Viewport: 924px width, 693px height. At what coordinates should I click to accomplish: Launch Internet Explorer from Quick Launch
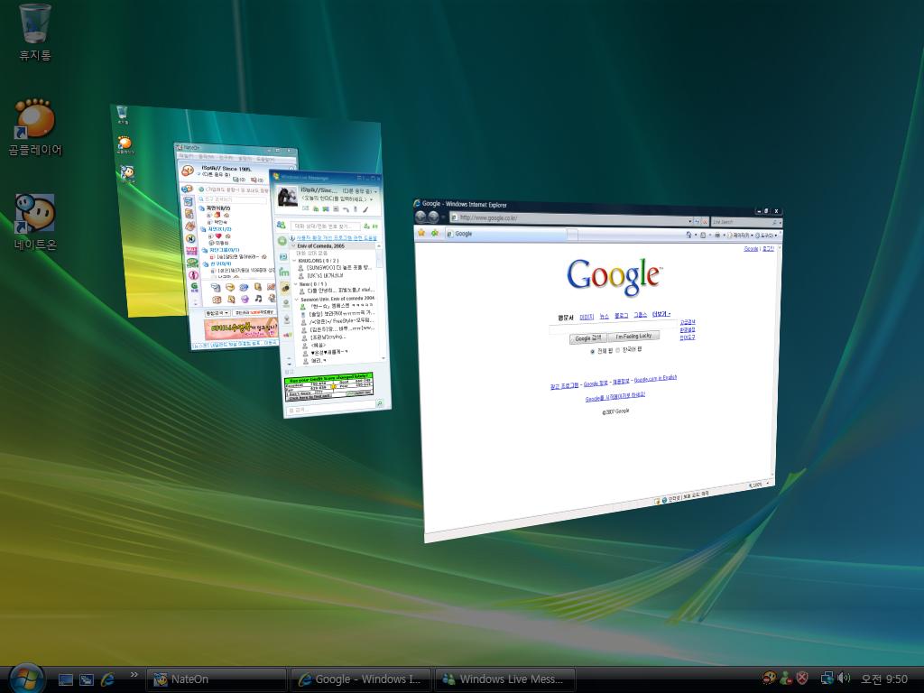[108, 679]
